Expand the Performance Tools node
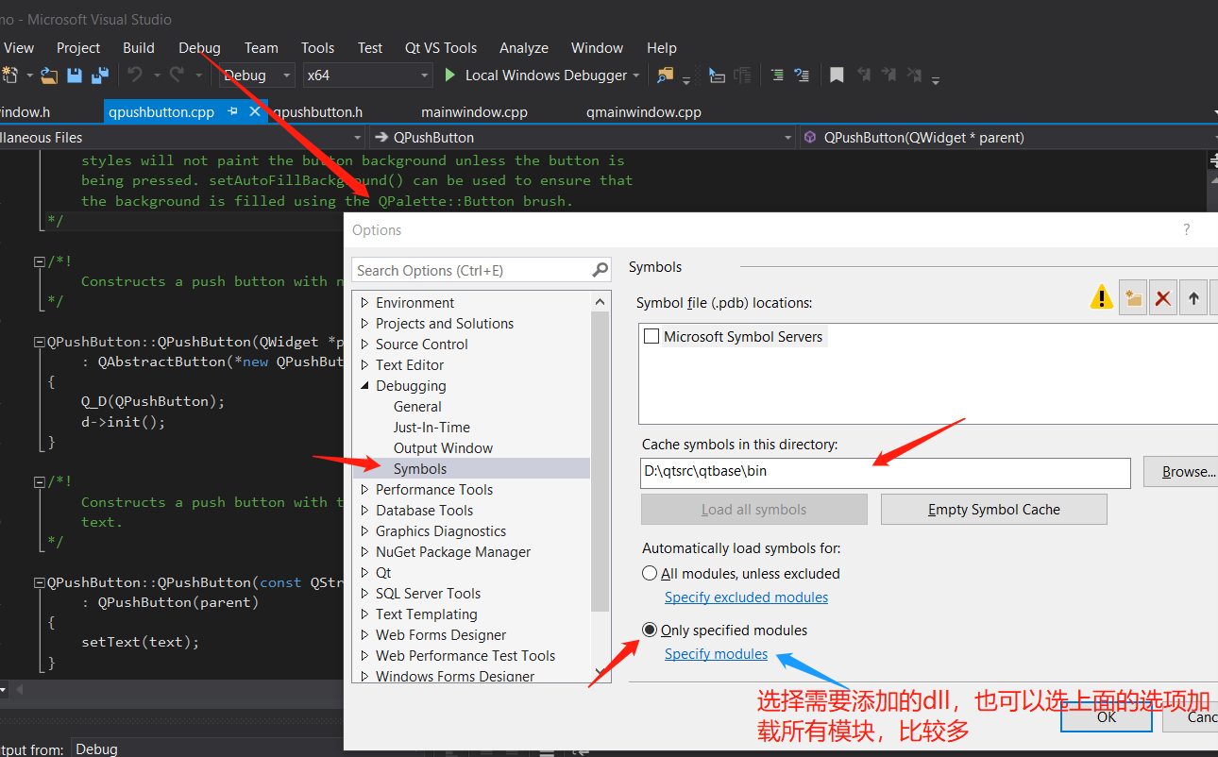 365,490
